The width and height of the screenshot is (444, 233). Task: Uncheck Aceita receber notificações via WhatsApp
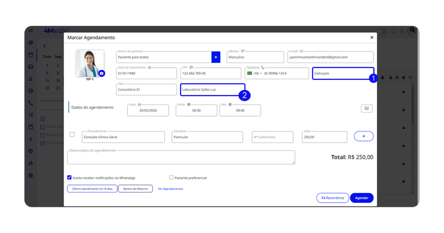click(69, 177)
